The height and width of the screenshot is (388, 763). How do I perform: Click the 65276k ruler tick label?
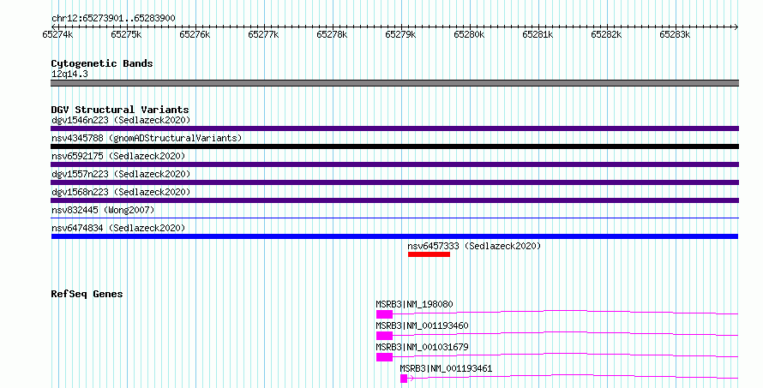click(x=195, y=34)
